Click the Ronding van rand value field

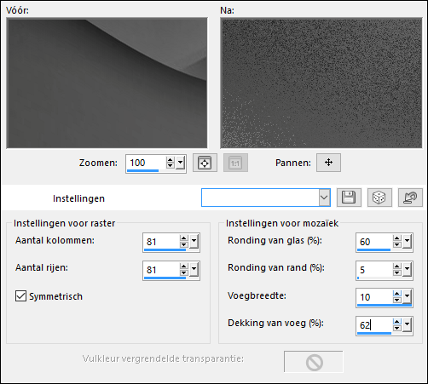click(x=374, y=270)
